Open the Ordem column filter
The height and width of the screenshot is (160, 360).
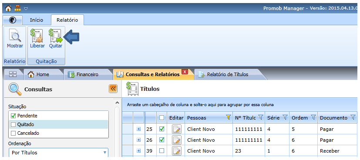(x=313, y=117)
